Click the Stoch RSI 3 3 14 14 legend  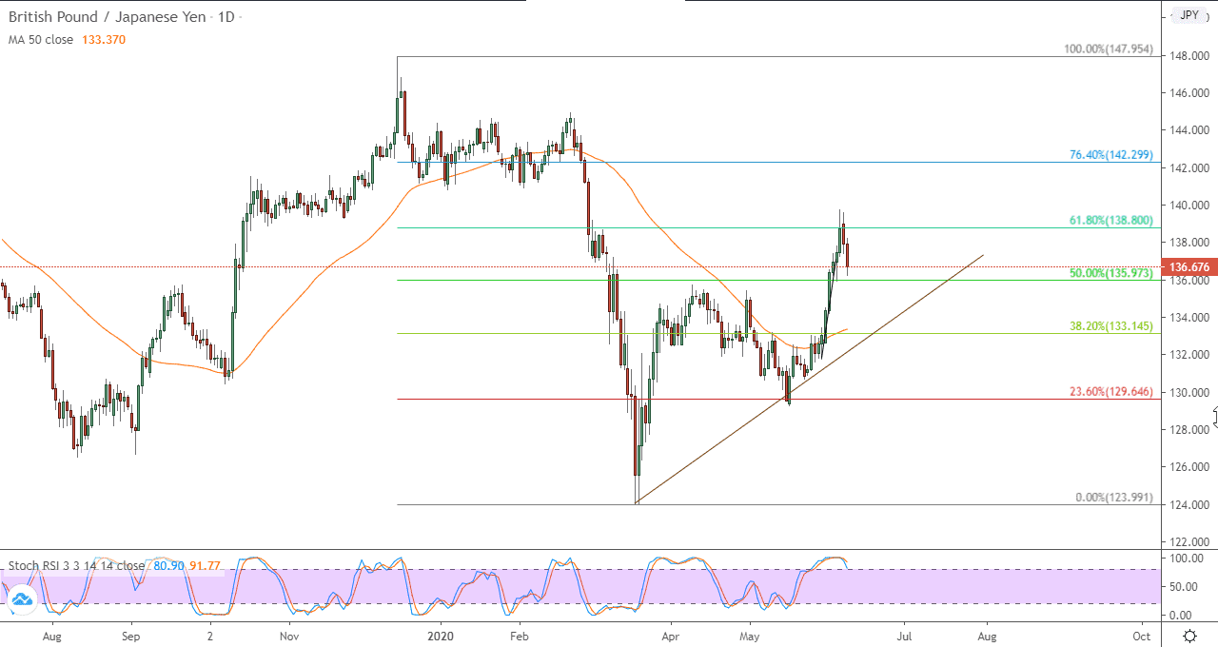point(76,566)
